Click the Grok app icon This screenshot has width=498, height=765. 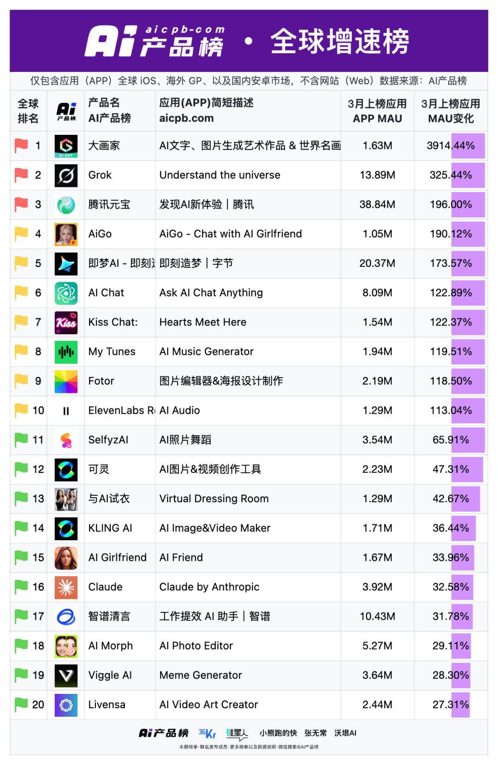[66, 175]
